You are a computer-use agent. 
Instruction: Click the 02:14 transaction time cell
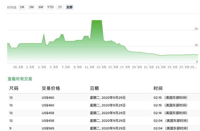(170, 113)
